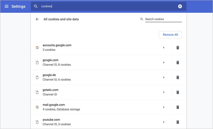Click the Settings search box with cookies
The width and height of the screenshot is (213, 129).
pos(109,6)
